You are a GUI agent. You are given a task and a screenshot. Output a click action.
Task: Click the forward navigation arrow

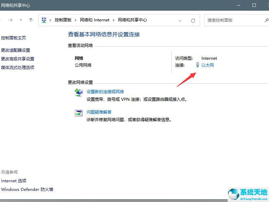(x=10, y=20)
